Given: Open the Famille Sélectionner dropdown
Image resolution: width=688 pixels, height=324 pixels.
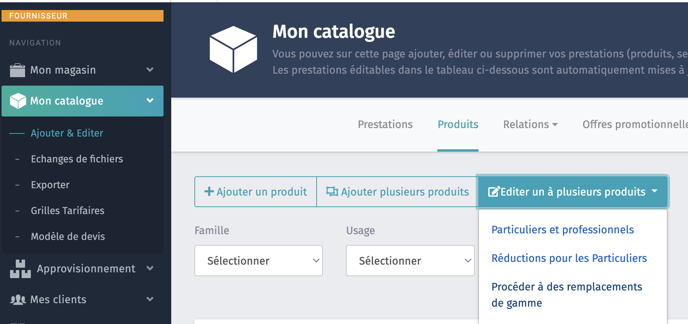Looking at the screenshot, I should pos(258,261).
